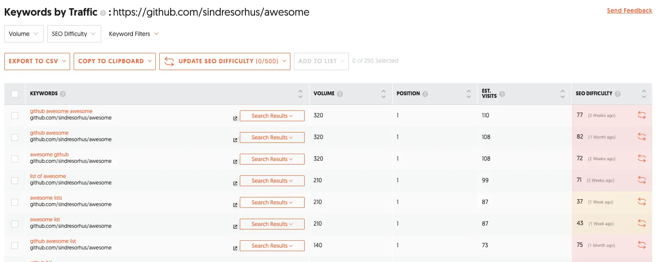This screenshot has width=657, height=262.
Task: Sort table by KEYWORDS column arrows
Action: tap(300, 94)
